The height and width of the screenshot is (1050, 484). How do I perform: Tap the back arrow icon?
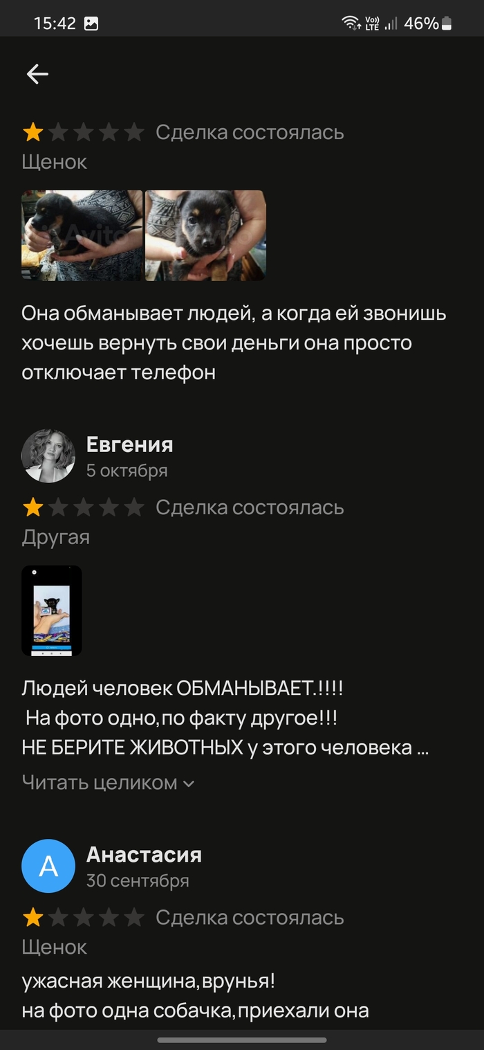37,74
